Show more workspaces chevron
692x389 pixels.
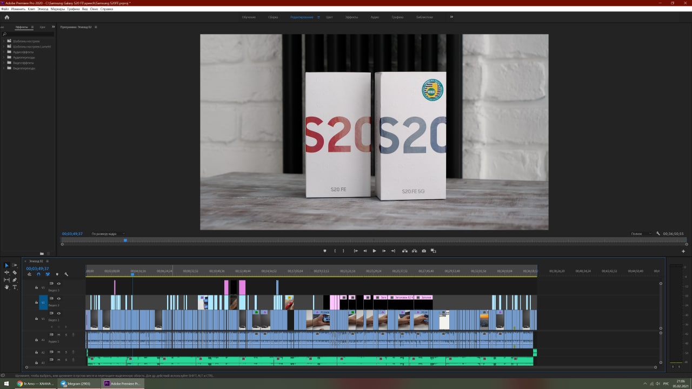click(x=451, y=17)
